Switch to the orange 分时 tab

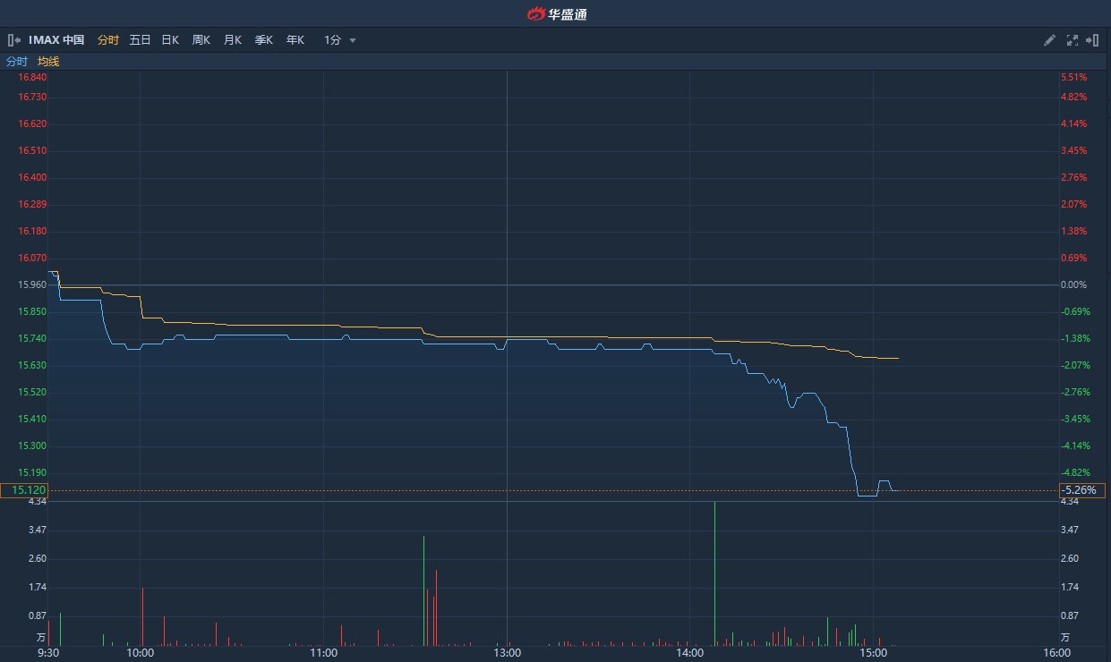(x=107, y=40)
